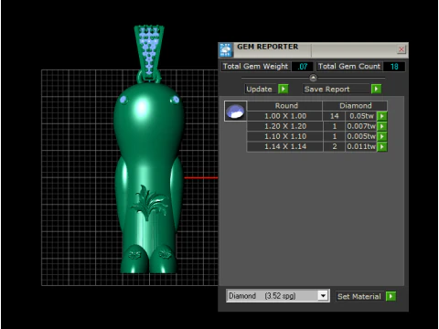Viewport: 439px width, 329px height.
Task: Select the right eye gem on model
Action: (x=175, y=100)
